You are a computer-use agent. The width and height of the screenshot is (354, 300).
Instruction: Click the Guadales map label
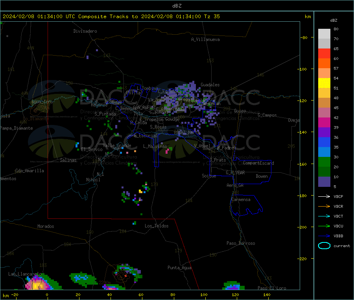tap(210, 85)
